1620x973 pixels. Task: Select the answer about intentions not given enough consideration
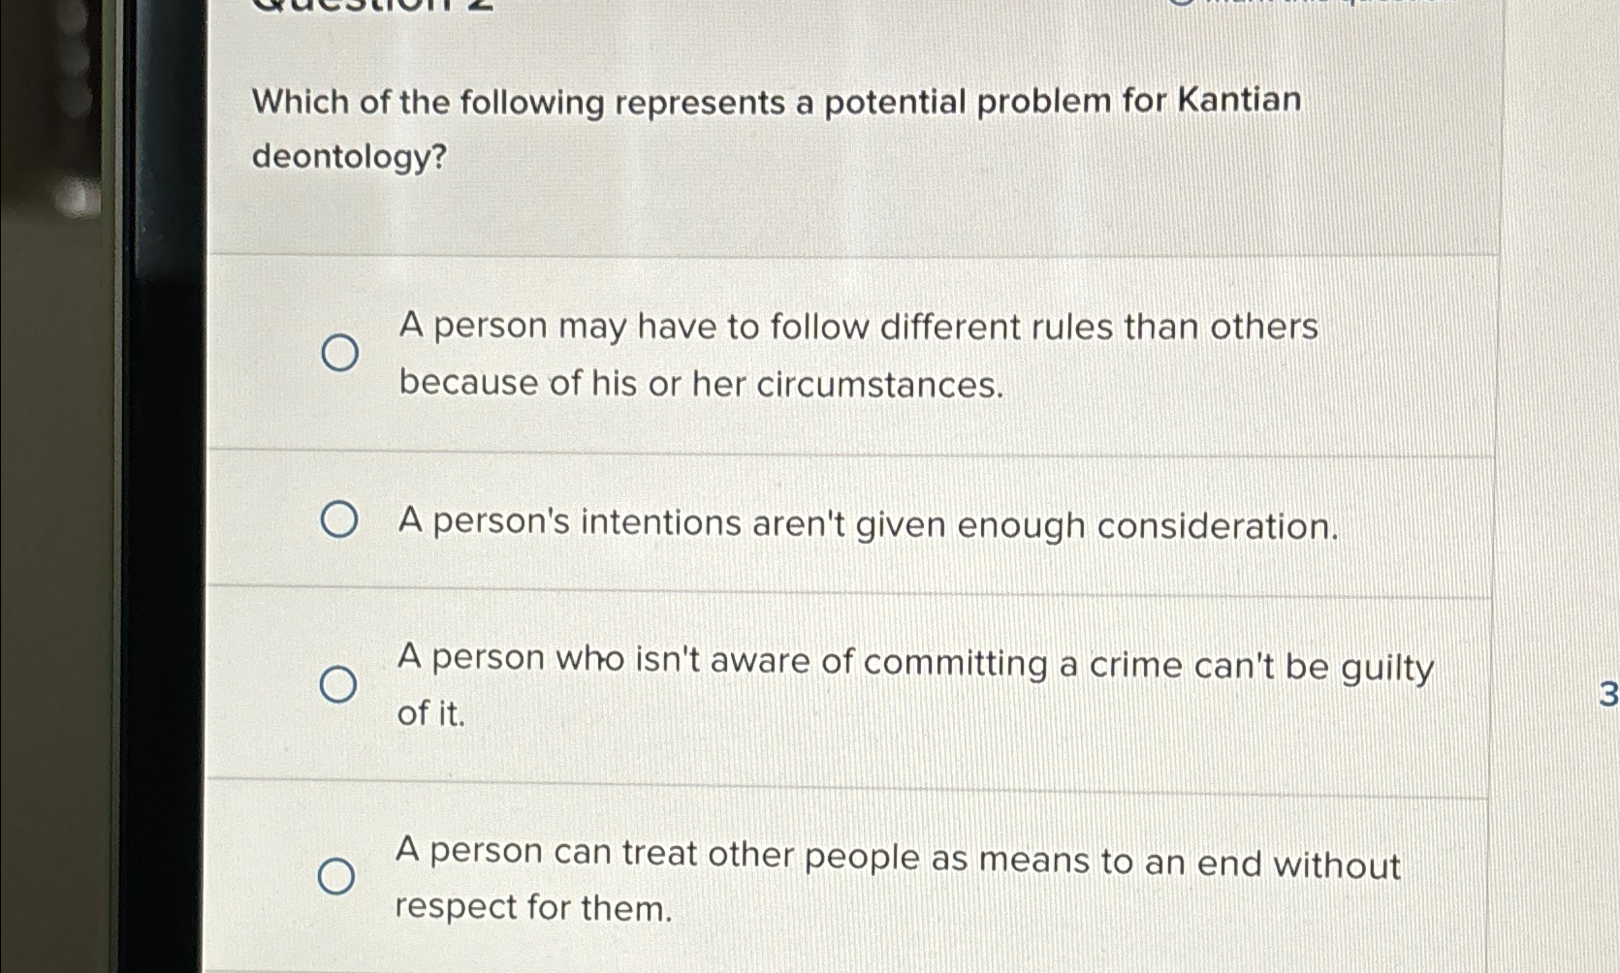(339, 520)
